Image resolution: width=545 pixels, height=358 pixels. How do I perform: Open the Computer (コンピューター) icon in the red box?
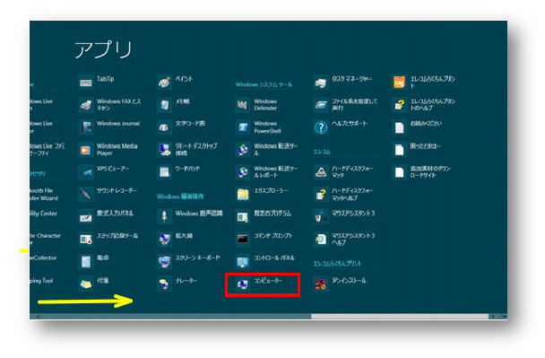click(x=243, y=284)
